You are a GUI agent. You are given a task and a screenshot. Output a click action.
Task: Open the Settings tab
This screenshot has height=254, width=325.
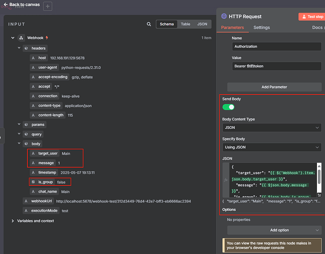(x=262, y=27)
